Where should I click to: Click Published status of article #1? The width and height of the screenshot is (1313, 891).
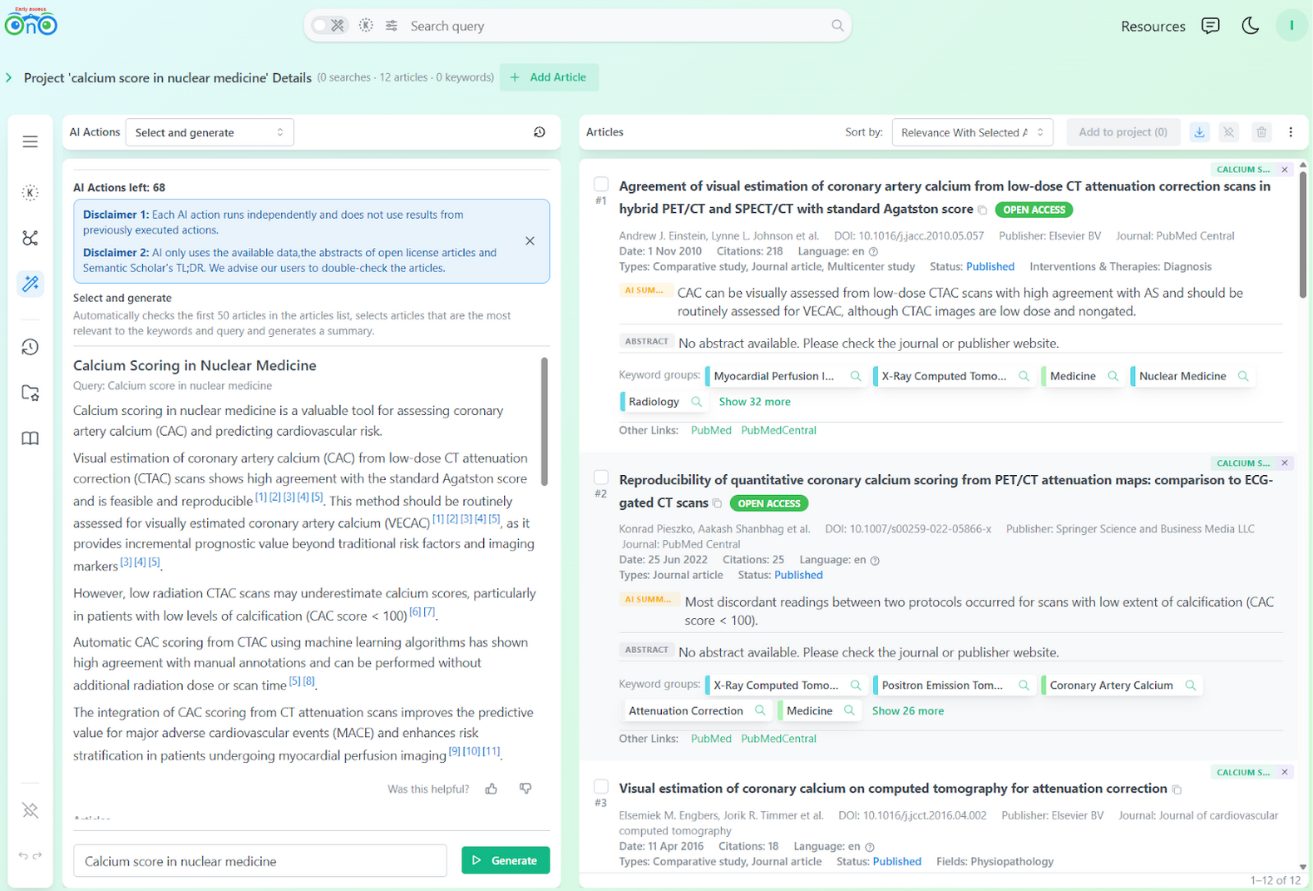point(990,267)
